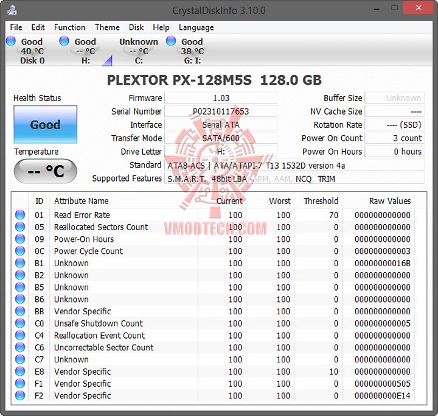The image size is (438, 416).
Task: Click raw value 000000000005 for Unsafe Shutdown Count
Action: click(x=383, y=323)
